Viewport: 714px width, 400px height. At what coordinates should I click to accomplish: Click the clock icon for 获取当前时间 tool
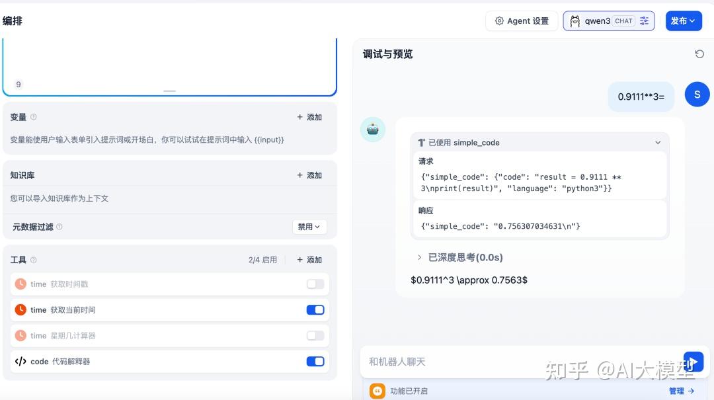[x=20, y=309]
